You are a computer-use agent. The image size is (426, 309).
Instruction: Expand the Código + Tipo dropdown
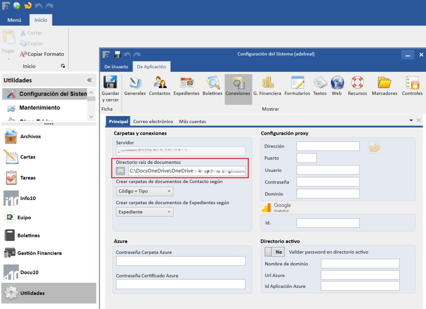point(145,191)
